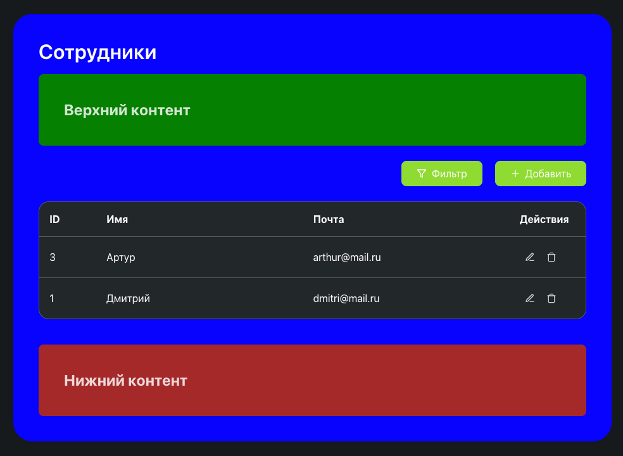623x456 pixels.
Task: Select the name cell Дмитрий
Action: point(128,298)
